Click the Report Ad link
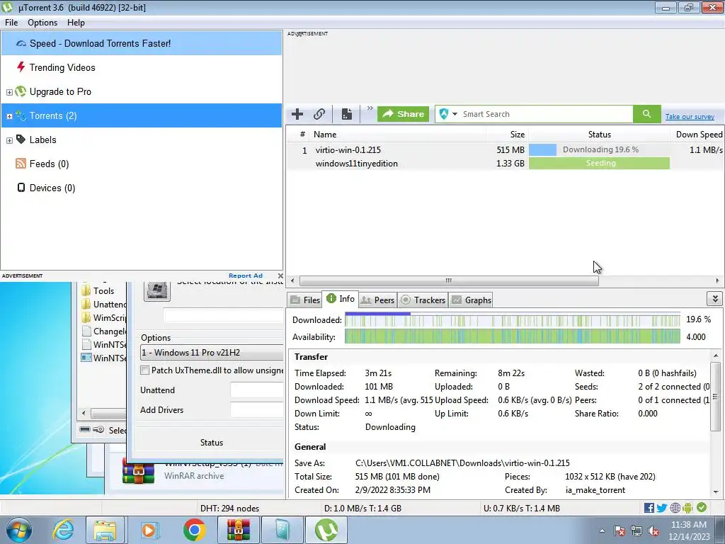 246,276
